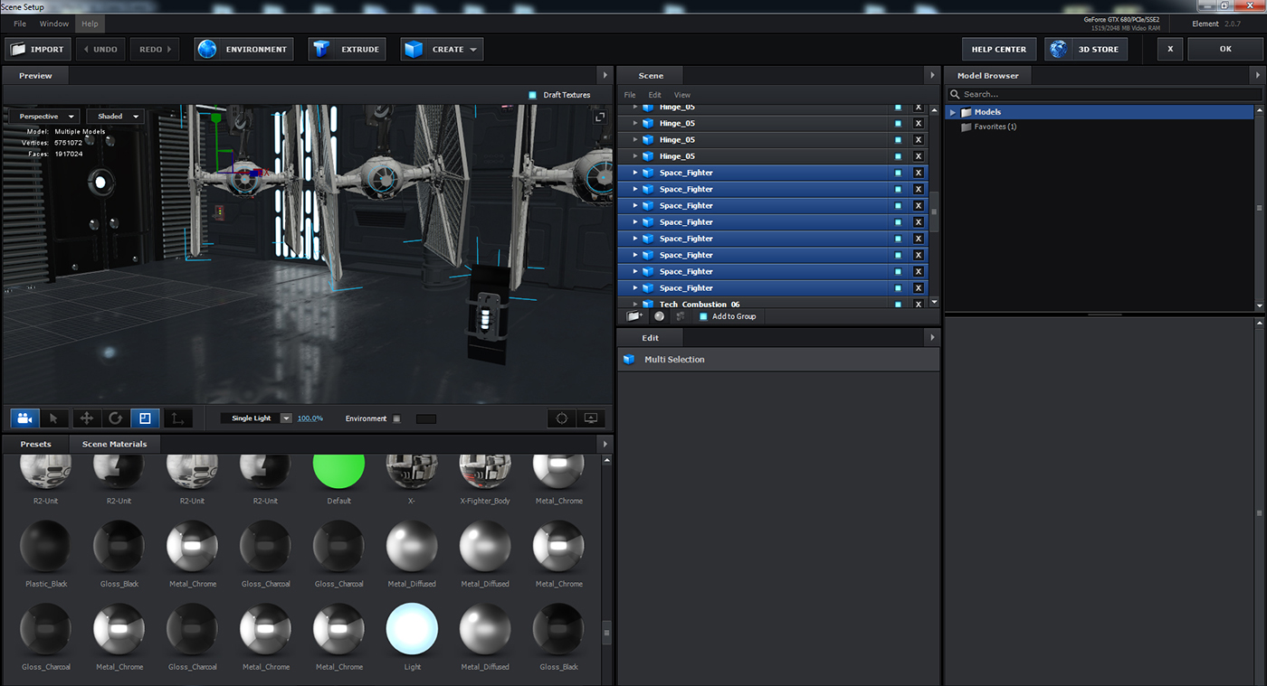Click the Preview panel tab
Screen dimensions: 1267x686
pyautogui.click(x=36, y=76)
